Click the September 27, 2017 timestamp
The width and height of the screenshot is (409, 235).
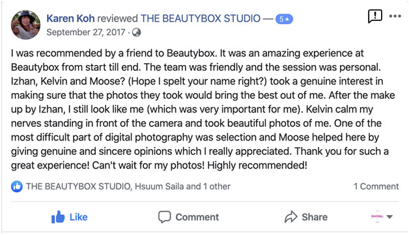(86, 33)
